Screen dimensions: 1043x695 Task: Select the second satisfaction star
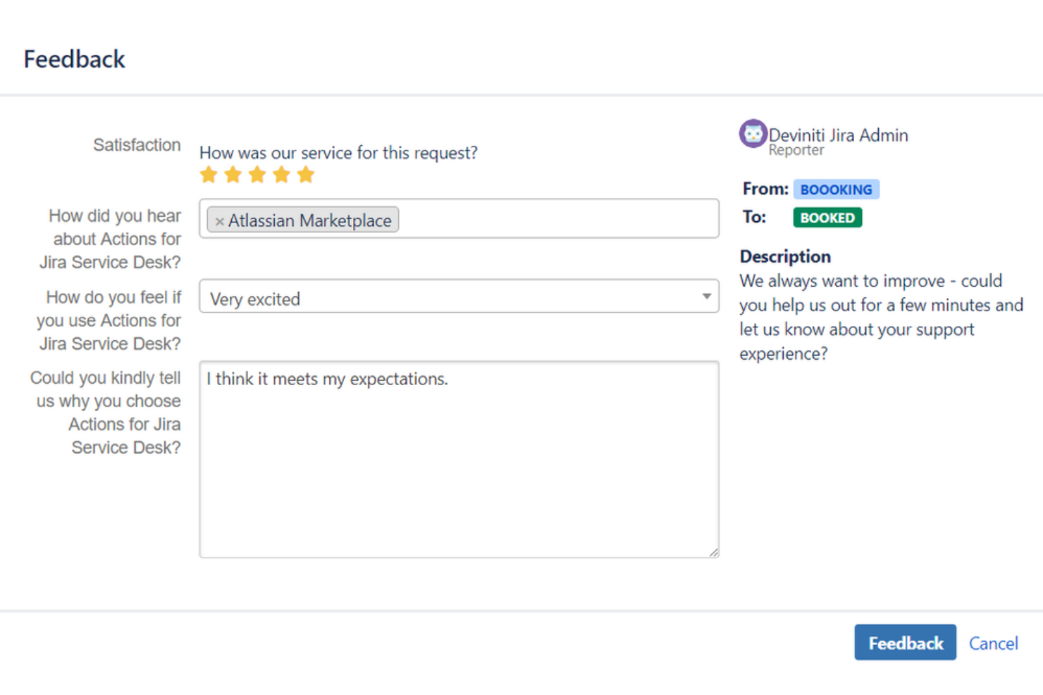233,175
